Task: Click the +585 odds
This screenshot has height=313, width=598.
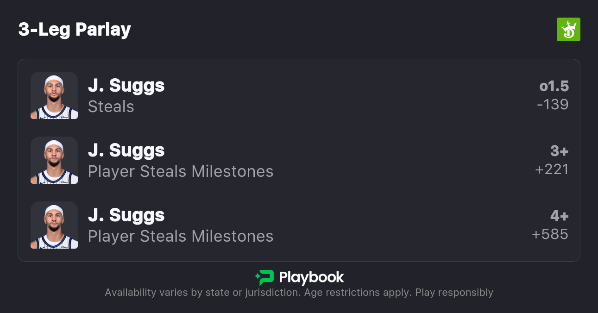Action: tap(550, 234)
